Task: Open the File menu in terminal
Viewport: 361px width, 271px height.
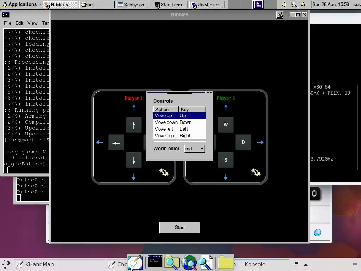Action: tap(7, 23)
